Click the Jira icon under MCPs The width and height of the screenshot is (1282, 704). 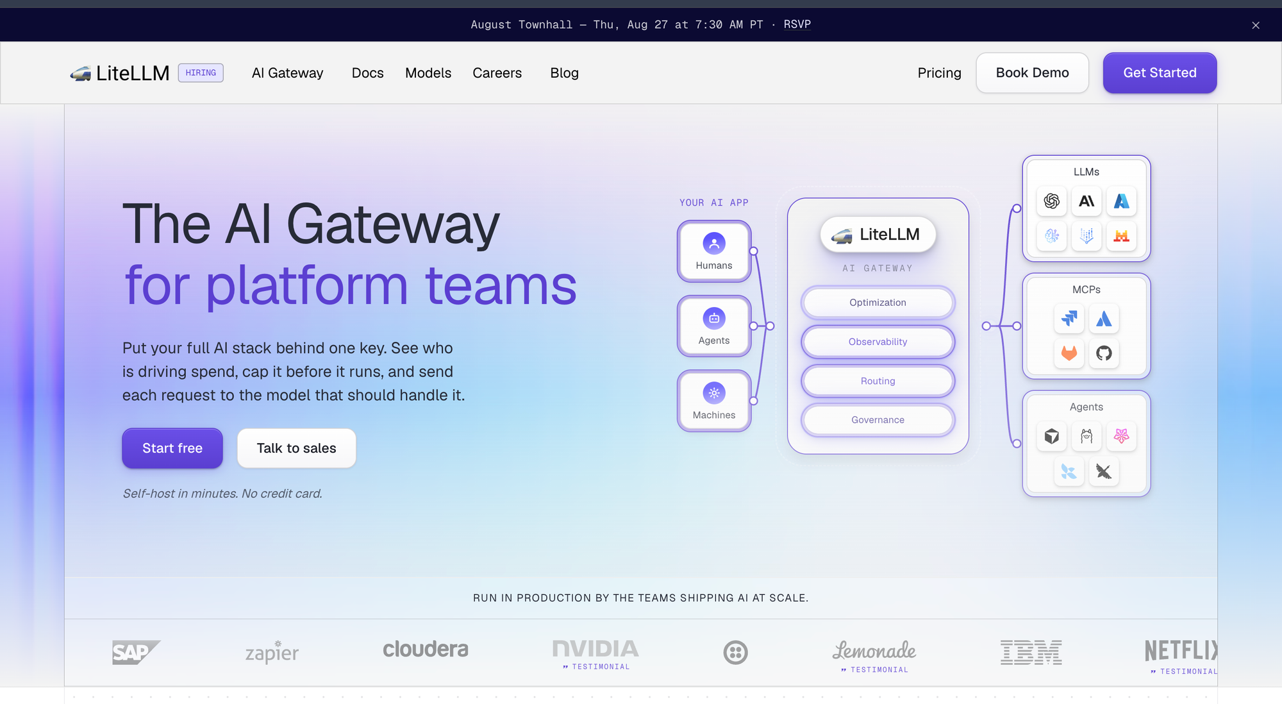tap(1069, 319)
